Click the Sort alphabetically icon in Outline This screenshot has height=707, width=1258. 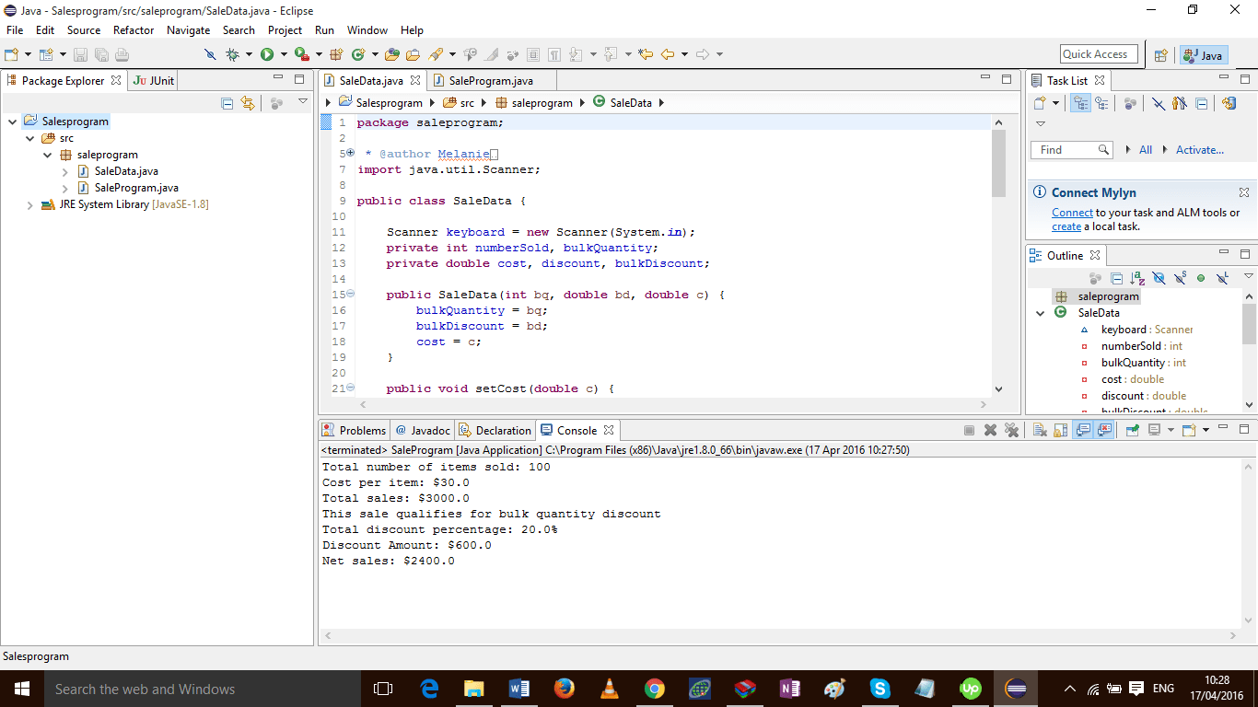(x=1137, y=278)
